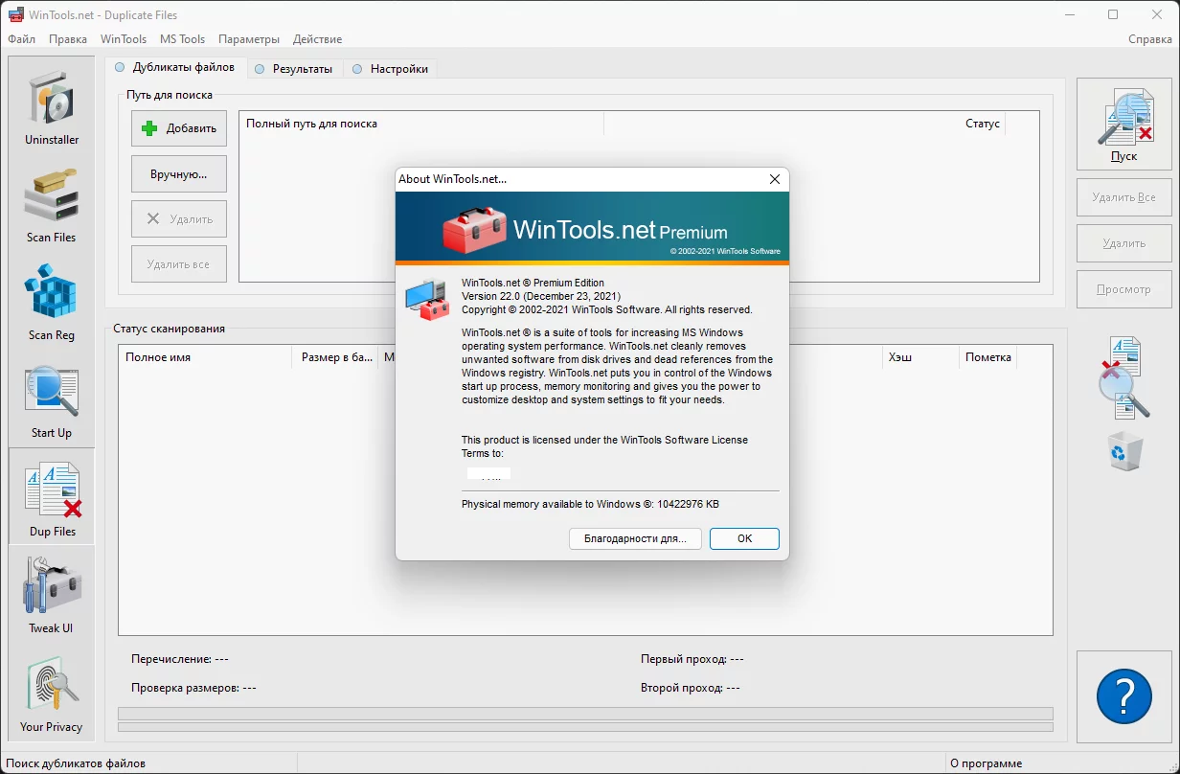Image resolution: width=1180 pixels, height=774 pixels.
Task: Click the magnifier-over-documents icon above the recycle bin
Action: 1124,377
